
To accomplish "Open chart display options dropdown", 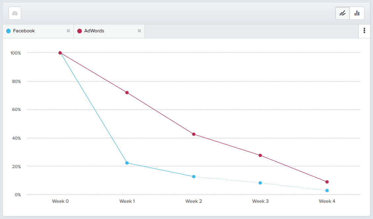I will [x=364, y=31].
